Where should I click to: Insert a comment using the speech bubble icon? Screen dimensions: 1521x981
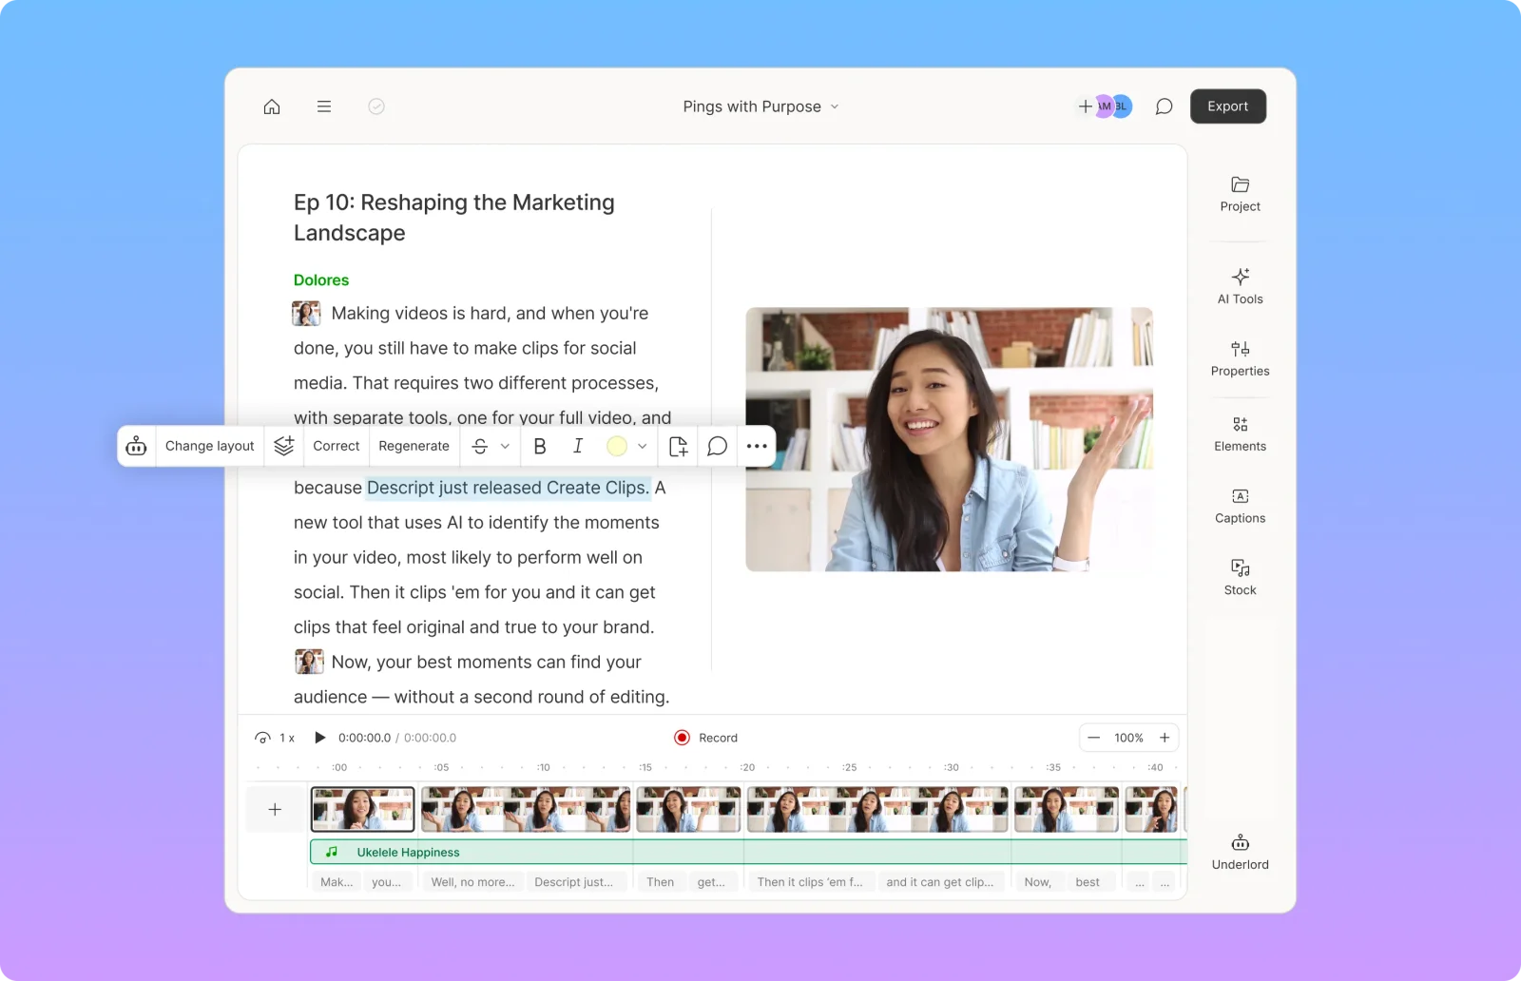(x=717, y=446)
